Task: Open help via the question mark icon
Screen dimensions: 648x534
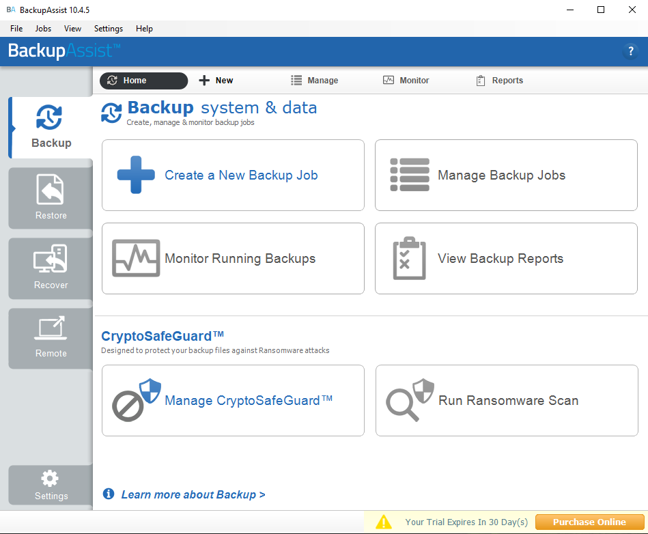Action: 631,51
